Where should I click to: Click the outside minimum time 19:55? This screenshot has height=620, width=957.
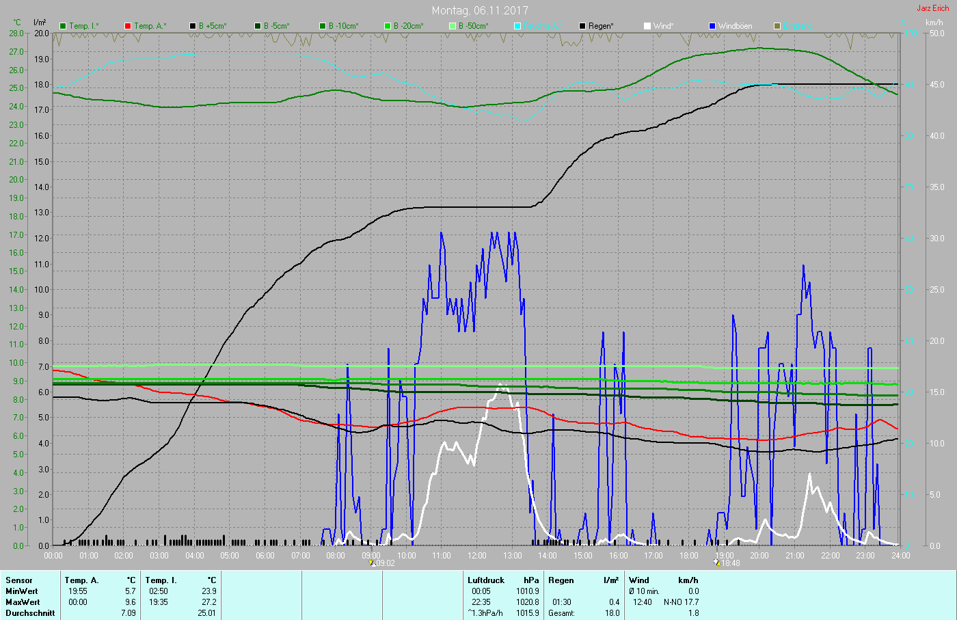click(78, 591)
